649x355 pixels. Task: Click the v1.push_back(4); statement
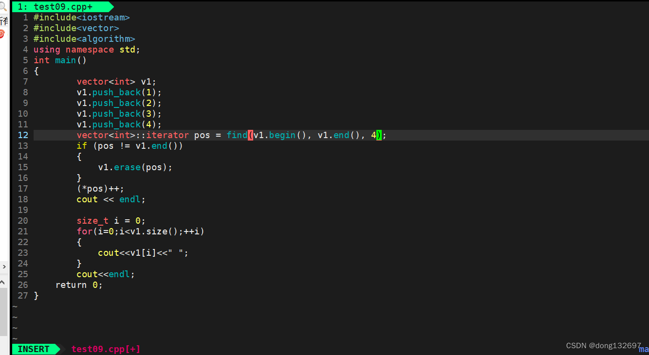(x=119, y=124)
